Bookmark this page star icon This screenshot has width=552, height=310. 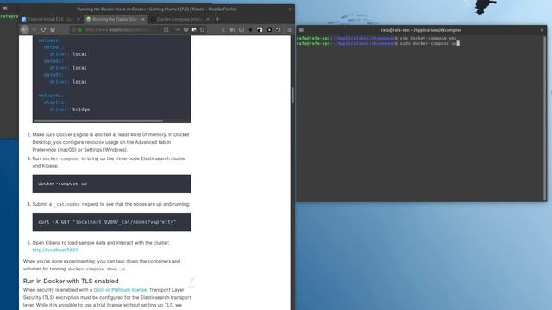[202, 30]
